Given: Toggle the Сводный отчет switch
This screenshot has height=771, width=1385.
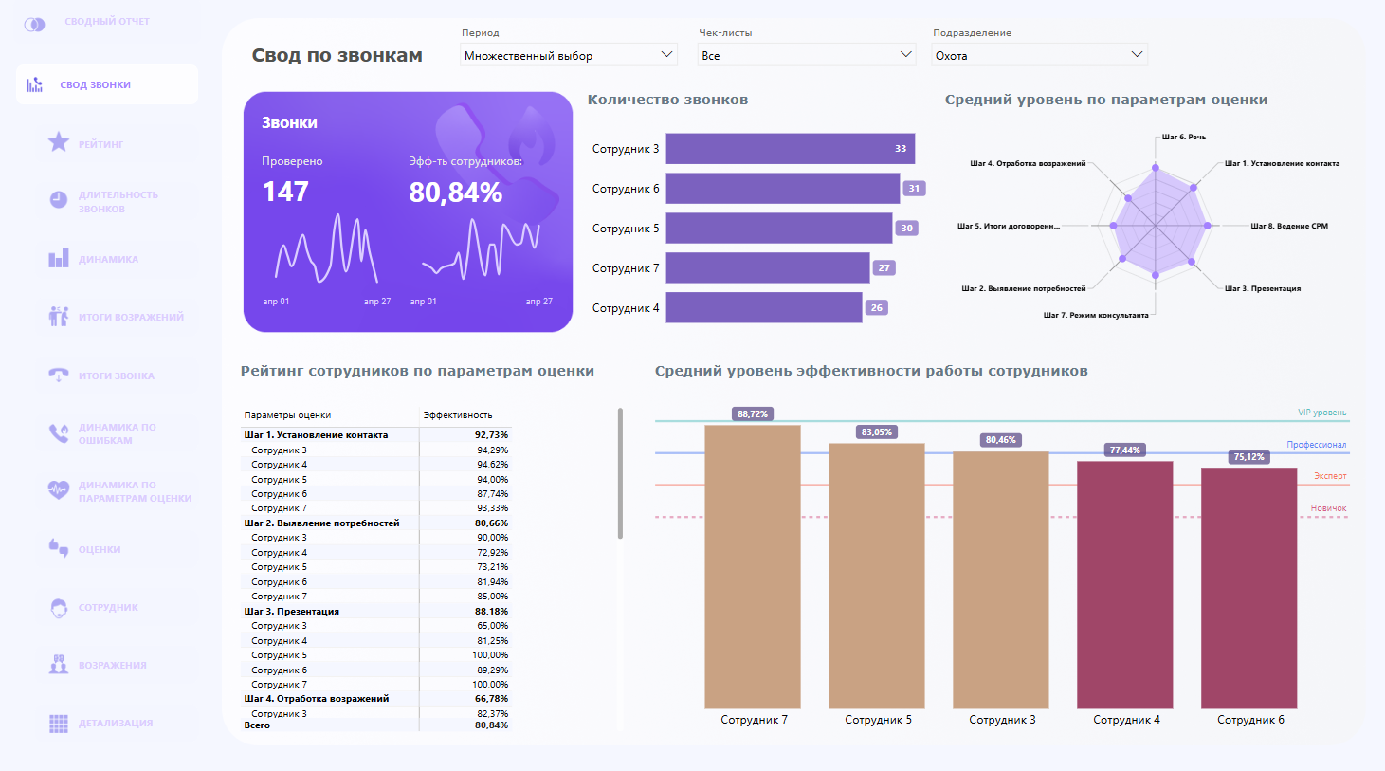Looking at the screenshot, I should tap(34, 24).
